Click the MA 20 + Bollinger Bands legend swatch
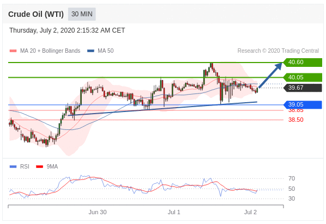 pos(13,51)
